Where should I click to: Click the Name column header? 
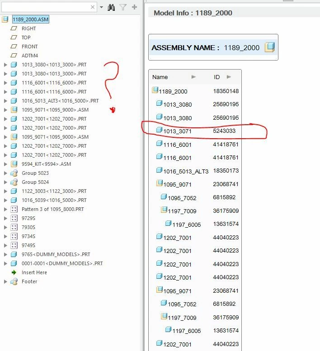160,77
